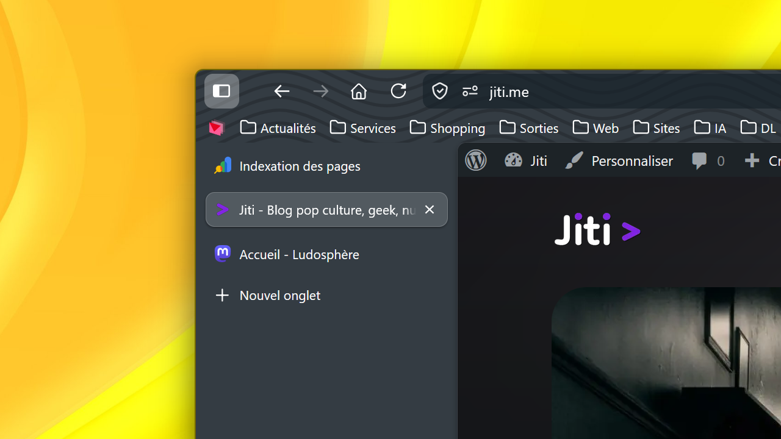Expand the Shopping bookmarks folder
Image resolution: width=781 pixels, height=439 pixels.
448,128
